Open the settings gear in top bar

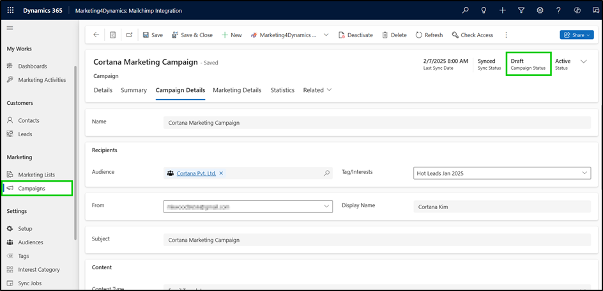(540, 11)
